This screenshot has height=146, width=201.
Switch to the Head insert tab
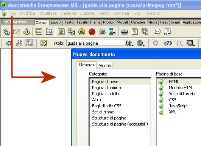coord(164,22)
